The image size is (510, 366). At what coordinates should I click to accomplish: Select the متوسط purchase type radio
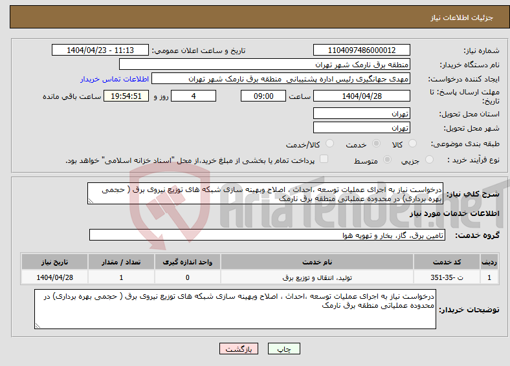point(388,159)
